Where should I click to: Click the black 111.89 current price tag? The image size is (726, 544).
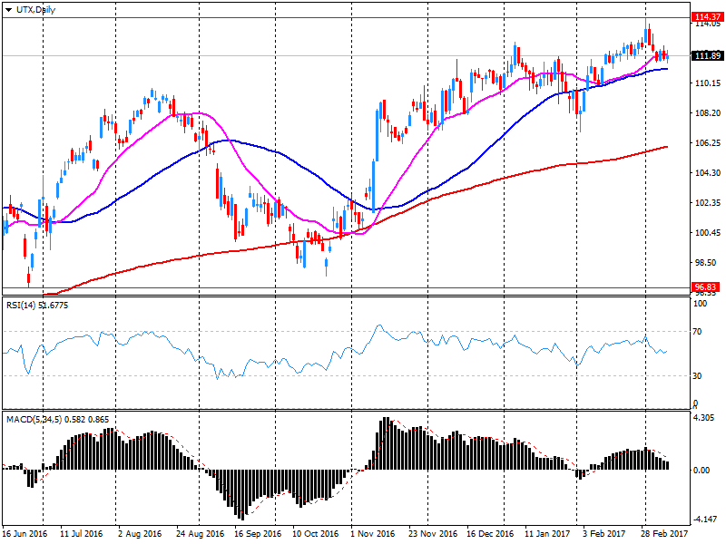pyautogui.click(x=705, y=56)
